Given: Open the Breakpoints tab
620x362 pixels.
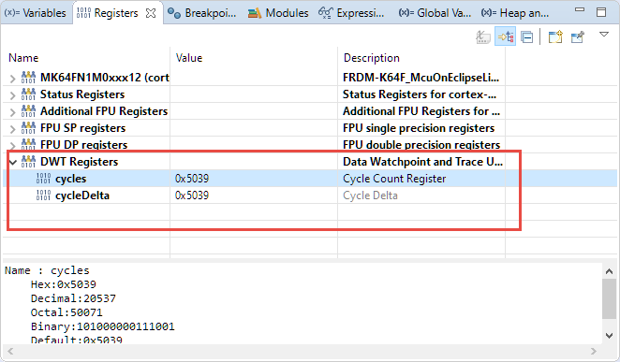Looking at the screenshot, I should 201,13.
